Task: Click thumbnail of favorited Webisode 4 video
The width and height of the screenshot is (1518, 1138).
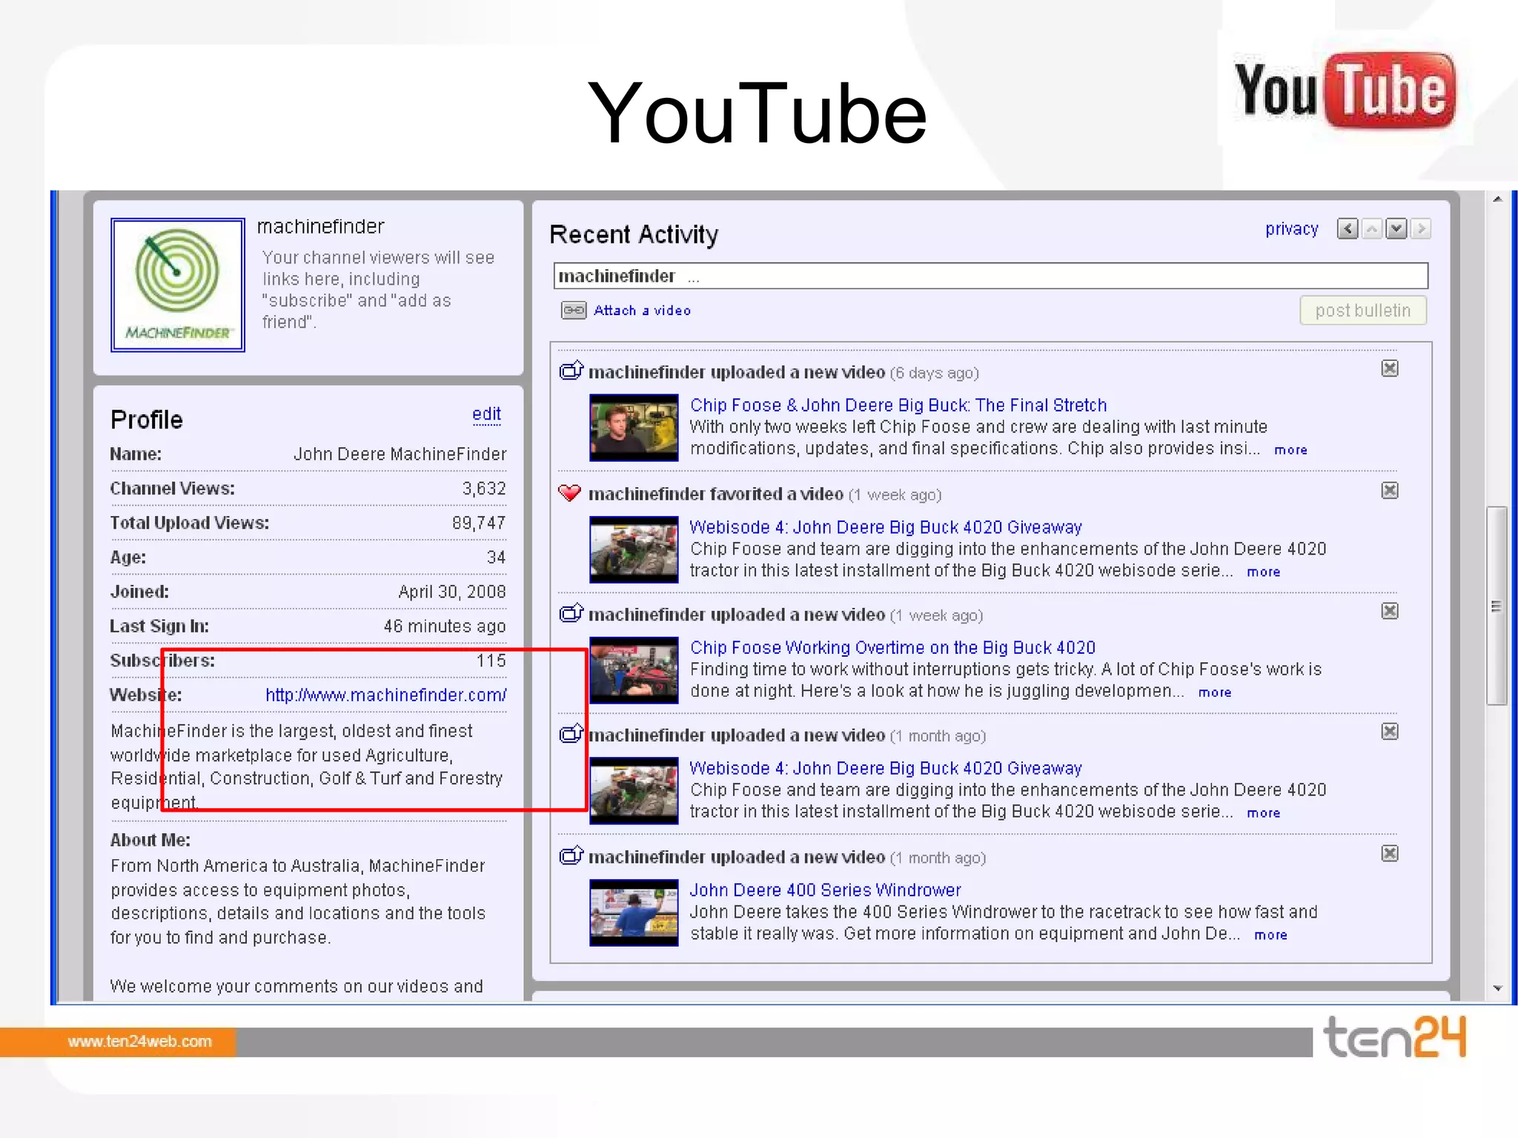Action: [634, 549]
